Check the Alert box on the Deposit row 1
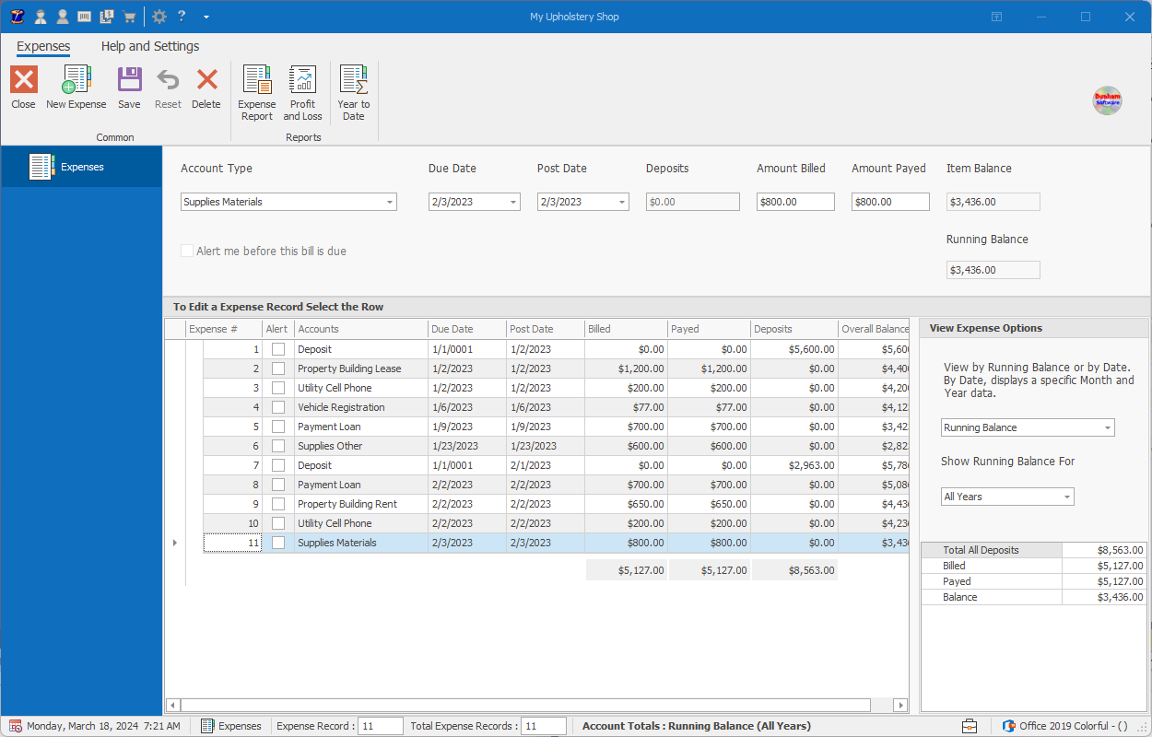1152x737 pixels. (278, 348)
